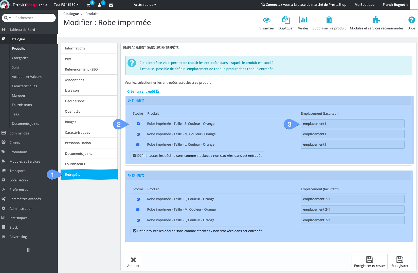Image resolution: width=418 pixels, height=273 pixels.
Task: Open the envelope messages icon
Action: [111, 5]
